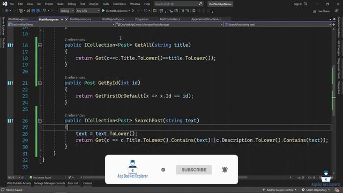Click the comment selection toolbar icon
This screenshot has width=343, height=193.
coord(183,11)
